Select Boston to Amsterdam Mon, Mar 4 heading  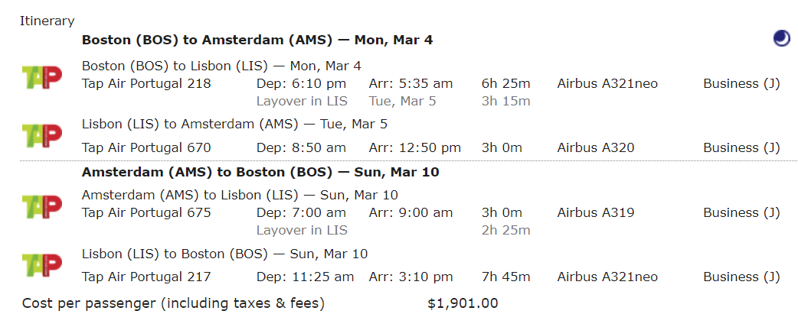click(x=257, y=40)
